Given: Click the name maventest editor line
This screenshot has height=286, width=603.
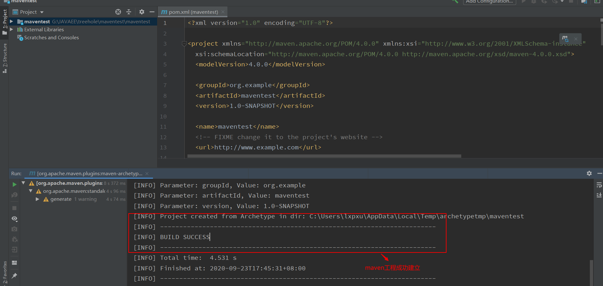Looking at the screenshot, I should pos(237,126).
